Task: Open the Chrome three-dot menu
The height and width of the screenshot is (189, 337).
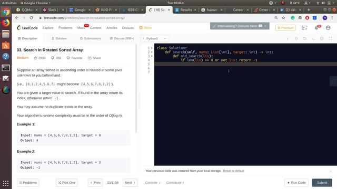Action: pos(332,18)
